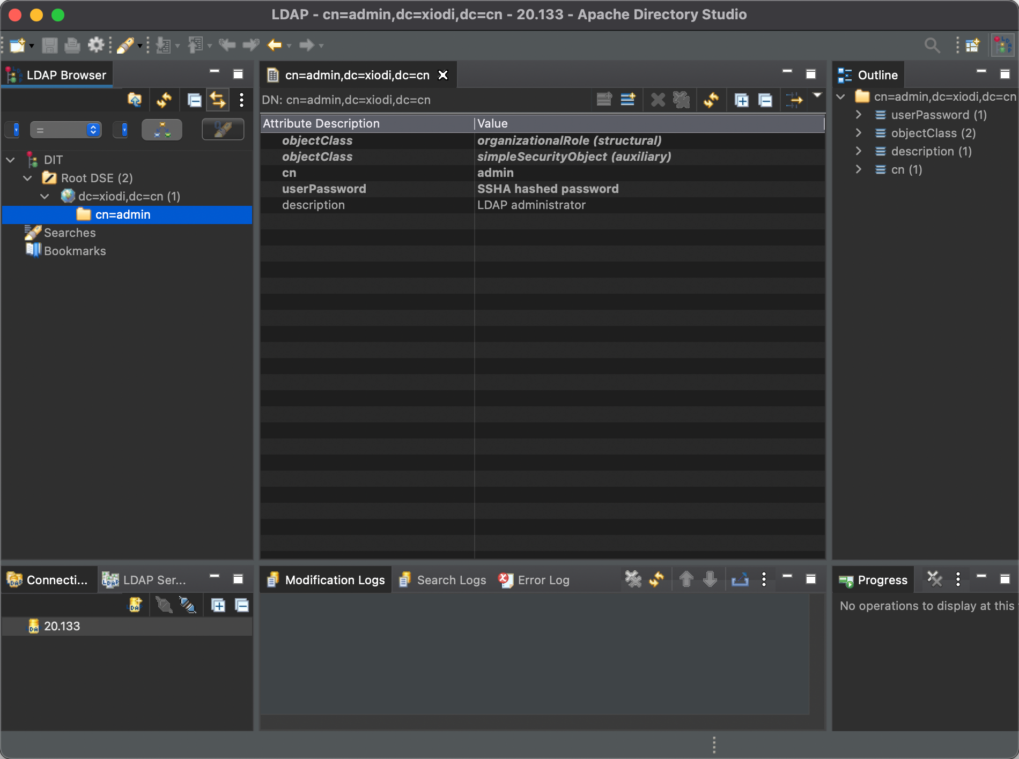The width and height of the screenshot is (1019, 759).
Task: Select Searches in LDAP Browser tree
Action: [x=70, y=233]
